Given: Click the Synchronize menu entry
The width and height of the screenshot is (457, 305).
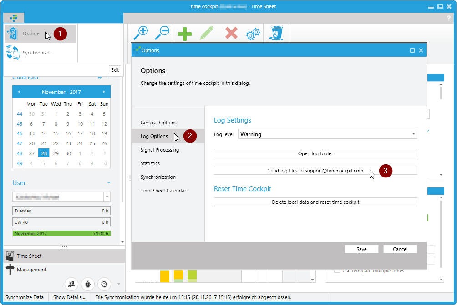Looking at the screenshot, I should [x=40, y=53].
